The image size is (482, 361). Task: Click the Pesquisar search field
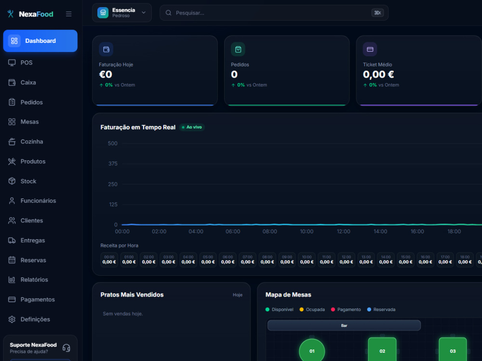(274, 13)
